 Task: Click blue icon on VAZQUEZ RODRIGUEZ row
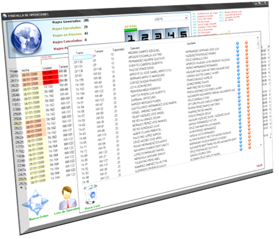(237, 51)
